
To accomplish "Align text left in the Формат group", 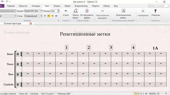I will (45, 16).
